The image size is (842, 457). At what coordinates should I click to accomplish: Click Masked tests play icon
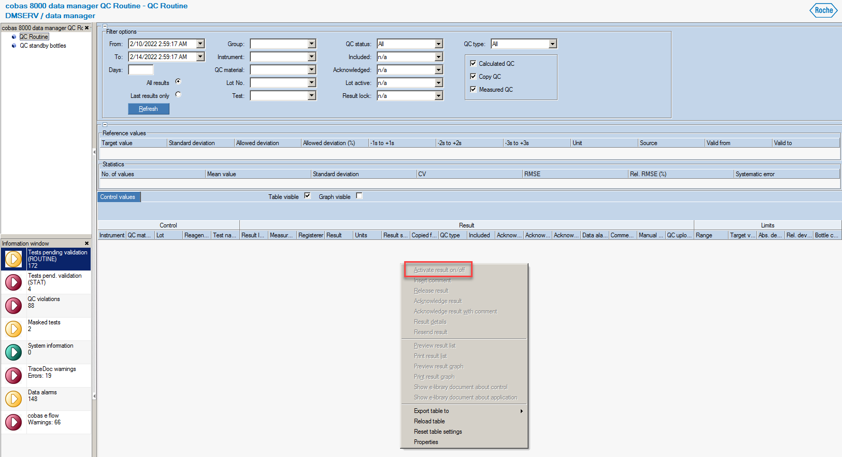[x=13, y=329]
